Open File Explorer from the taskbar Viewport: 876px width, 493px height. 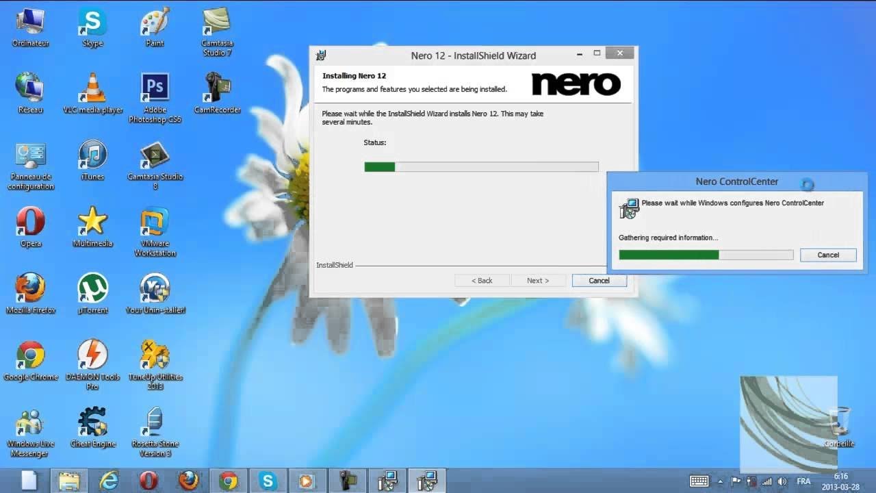click(x=69, y=481)
